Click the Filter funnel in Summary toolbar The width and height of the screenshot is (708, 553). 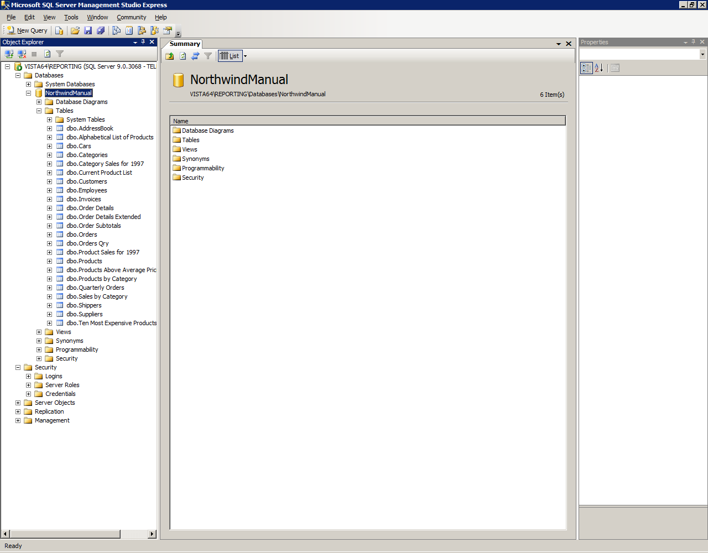coord(208,56)
